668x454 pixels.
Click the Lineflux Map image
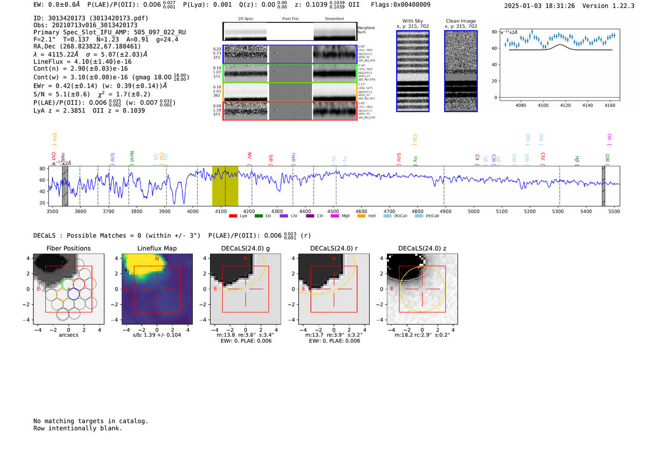(157, 289)
